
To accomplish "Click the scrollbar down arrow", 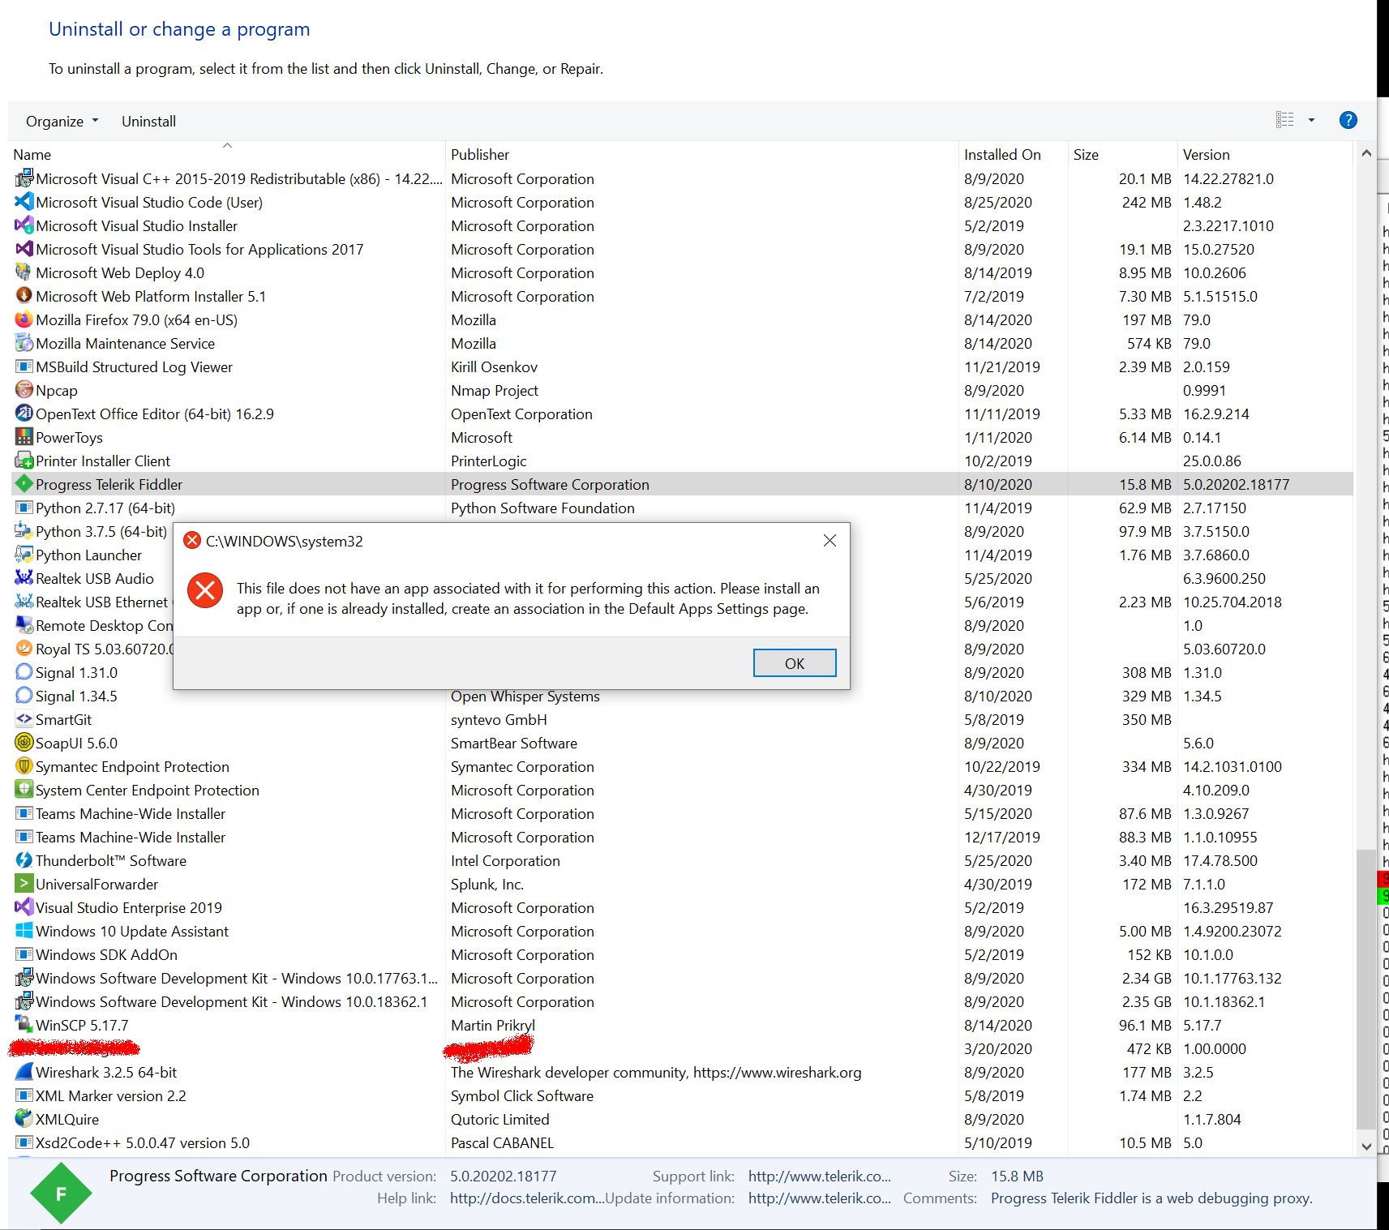I will 1366,1146.
